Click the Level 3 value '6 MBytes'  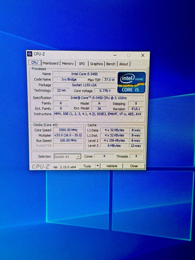click(x=114, y=146)
